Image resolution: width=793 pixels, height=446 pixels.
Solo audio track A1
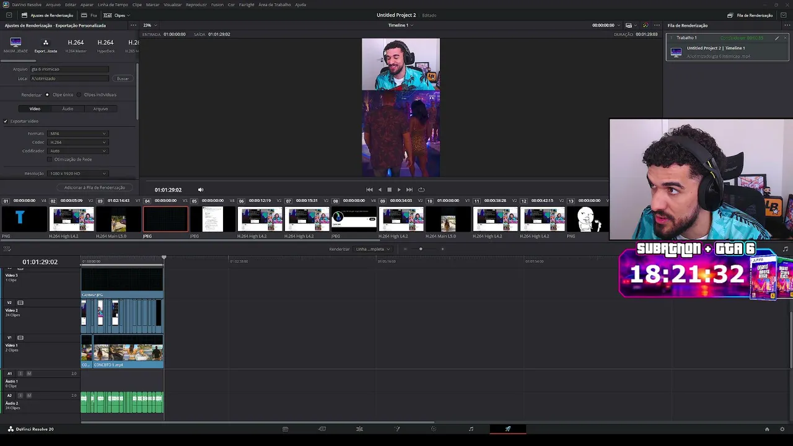(x=20, y=374)
